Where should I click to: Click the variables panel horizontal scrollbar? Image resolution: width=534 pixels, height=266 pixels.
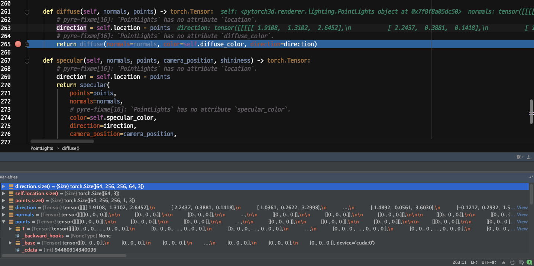tap(63, 256)
